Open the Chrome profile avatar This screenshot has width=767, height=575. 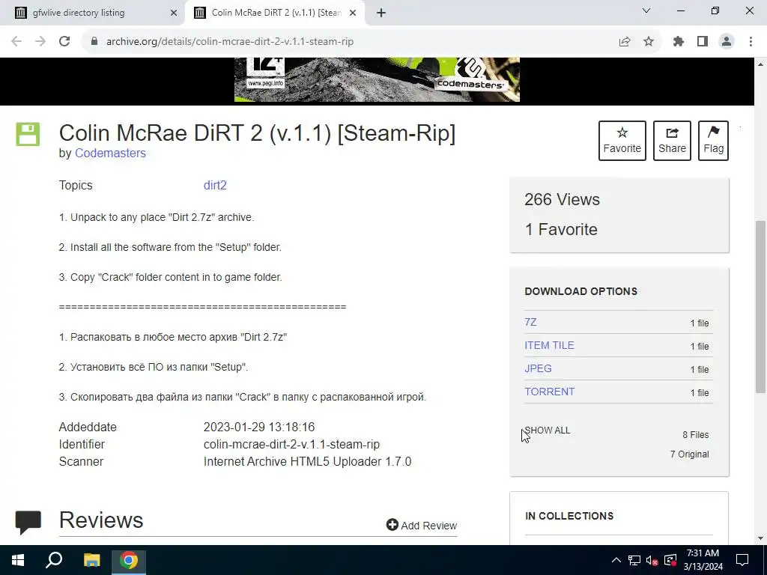click(727, 42)
